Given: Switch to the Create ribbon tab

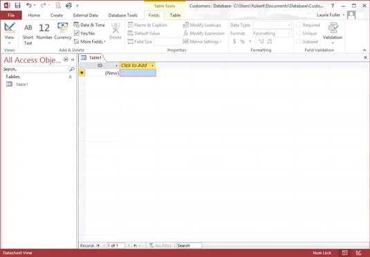Looking at the screenshot, I should [x=57, y=15].
